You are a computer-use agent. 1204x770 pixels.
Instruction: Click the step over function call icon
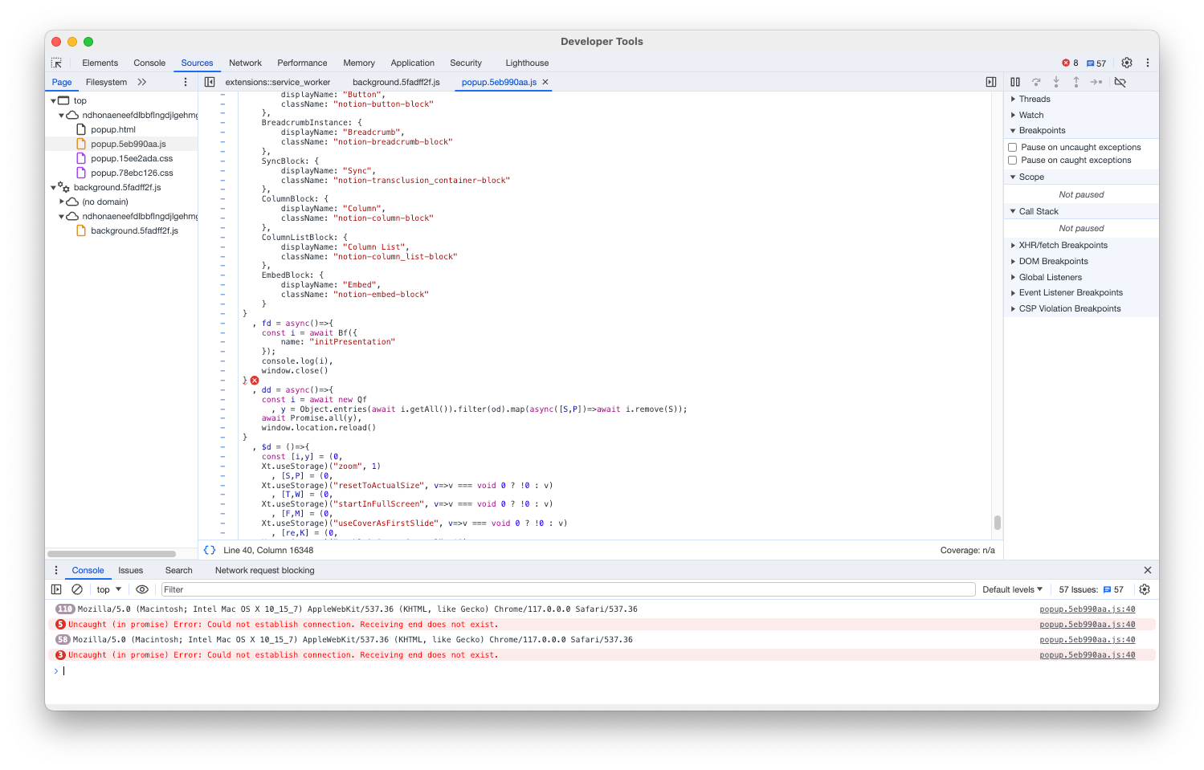coord(1036,82)
